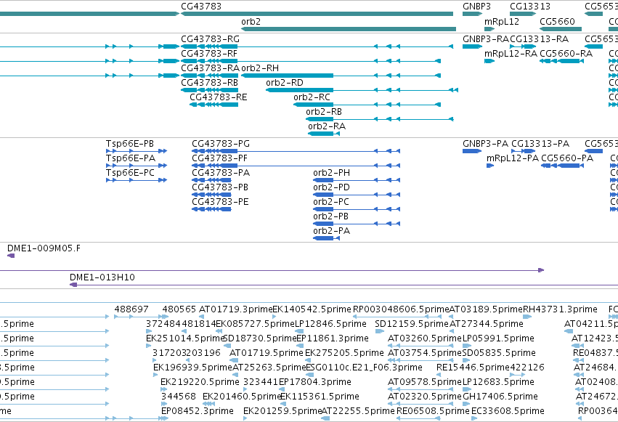
Task: Select transcript mRpL12-RA
Action: (511, 54)
